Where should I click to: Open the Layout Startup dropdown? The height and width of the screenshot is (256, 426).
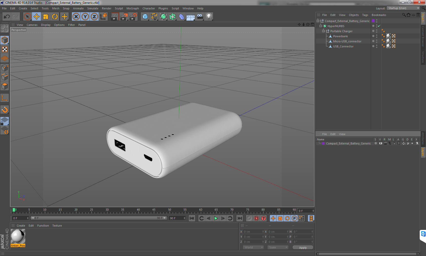403,8
